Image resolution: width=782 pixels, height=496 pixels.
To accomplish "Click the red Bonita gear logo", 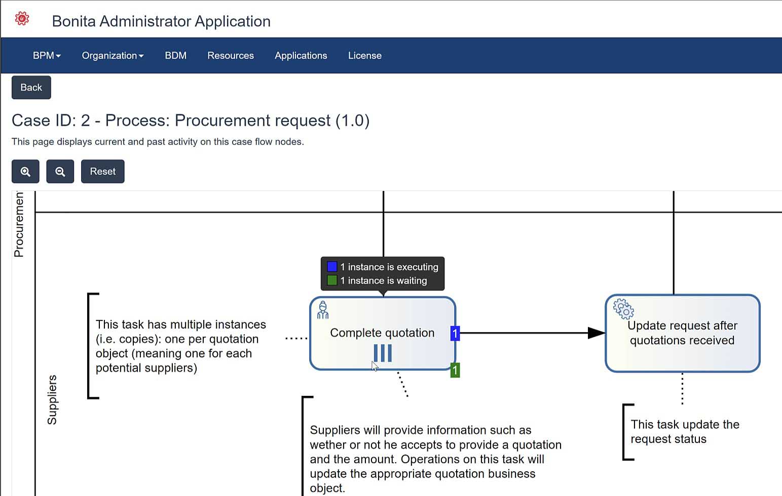I will click(x=22, y=19).
